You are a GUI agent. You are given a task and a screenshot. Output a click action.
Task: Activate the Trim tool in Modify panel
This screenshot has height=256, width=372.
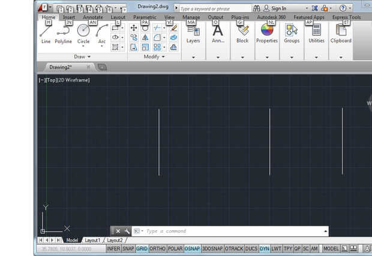click(x=157, y=28)
